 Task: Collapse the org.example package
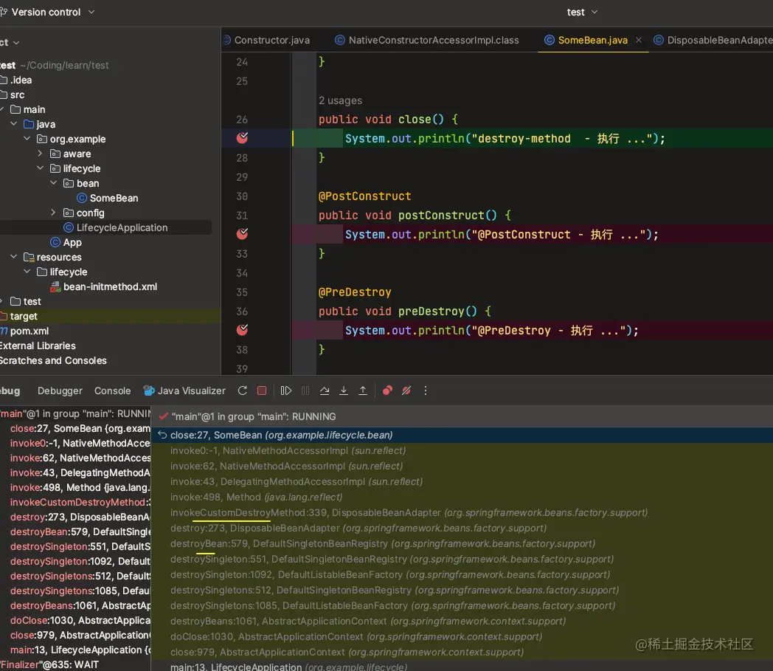coord(27,139)
